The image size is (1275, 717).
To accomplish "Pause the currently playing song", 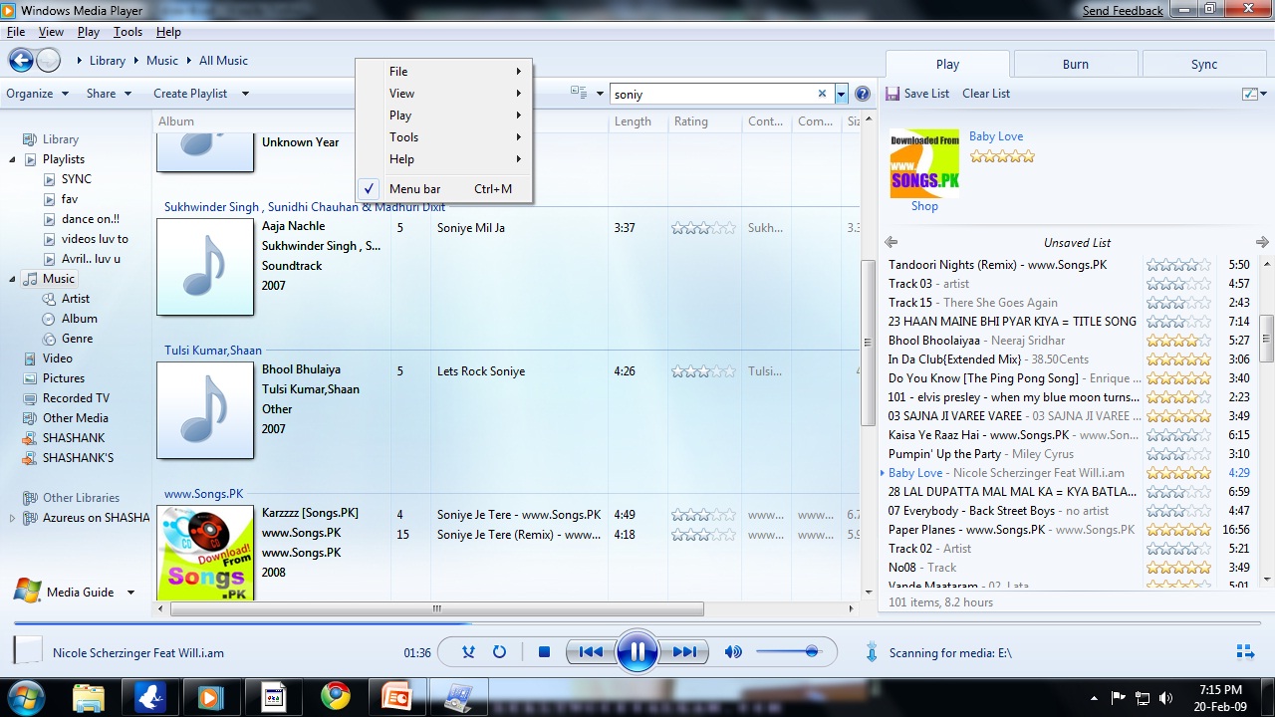I will [x=637, y=652].
